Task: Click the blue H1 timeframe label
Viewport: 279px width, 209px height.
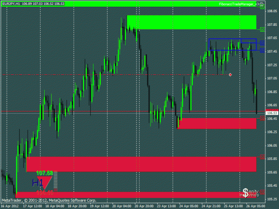Action: 37,183
